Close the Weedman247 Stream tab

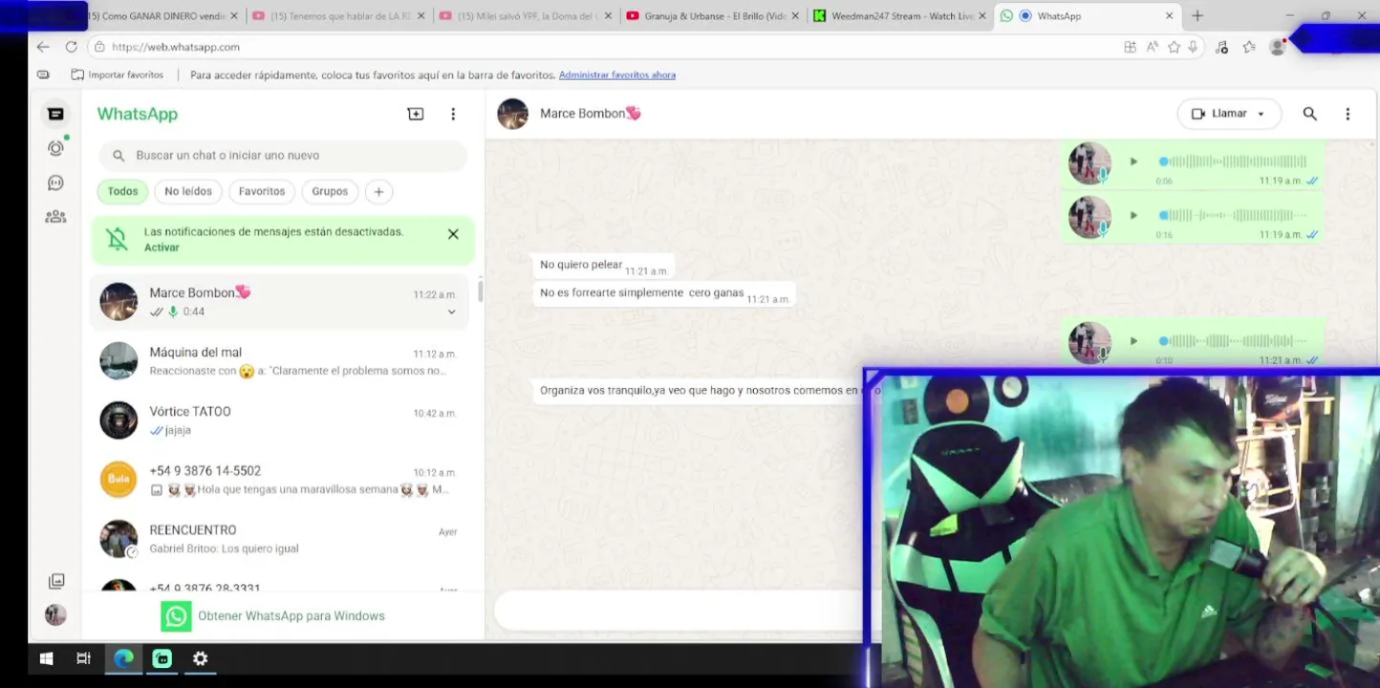point(981,15)
